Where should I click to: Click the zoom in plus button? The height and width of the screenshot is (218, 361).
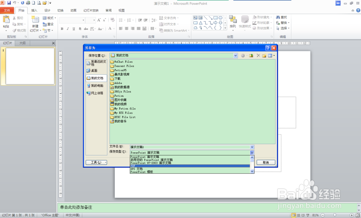point(352,215)
